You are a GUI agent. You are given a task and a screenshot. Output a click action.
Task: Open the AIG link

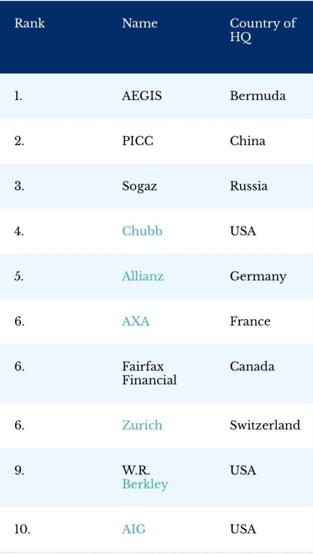tap(134, 529)
